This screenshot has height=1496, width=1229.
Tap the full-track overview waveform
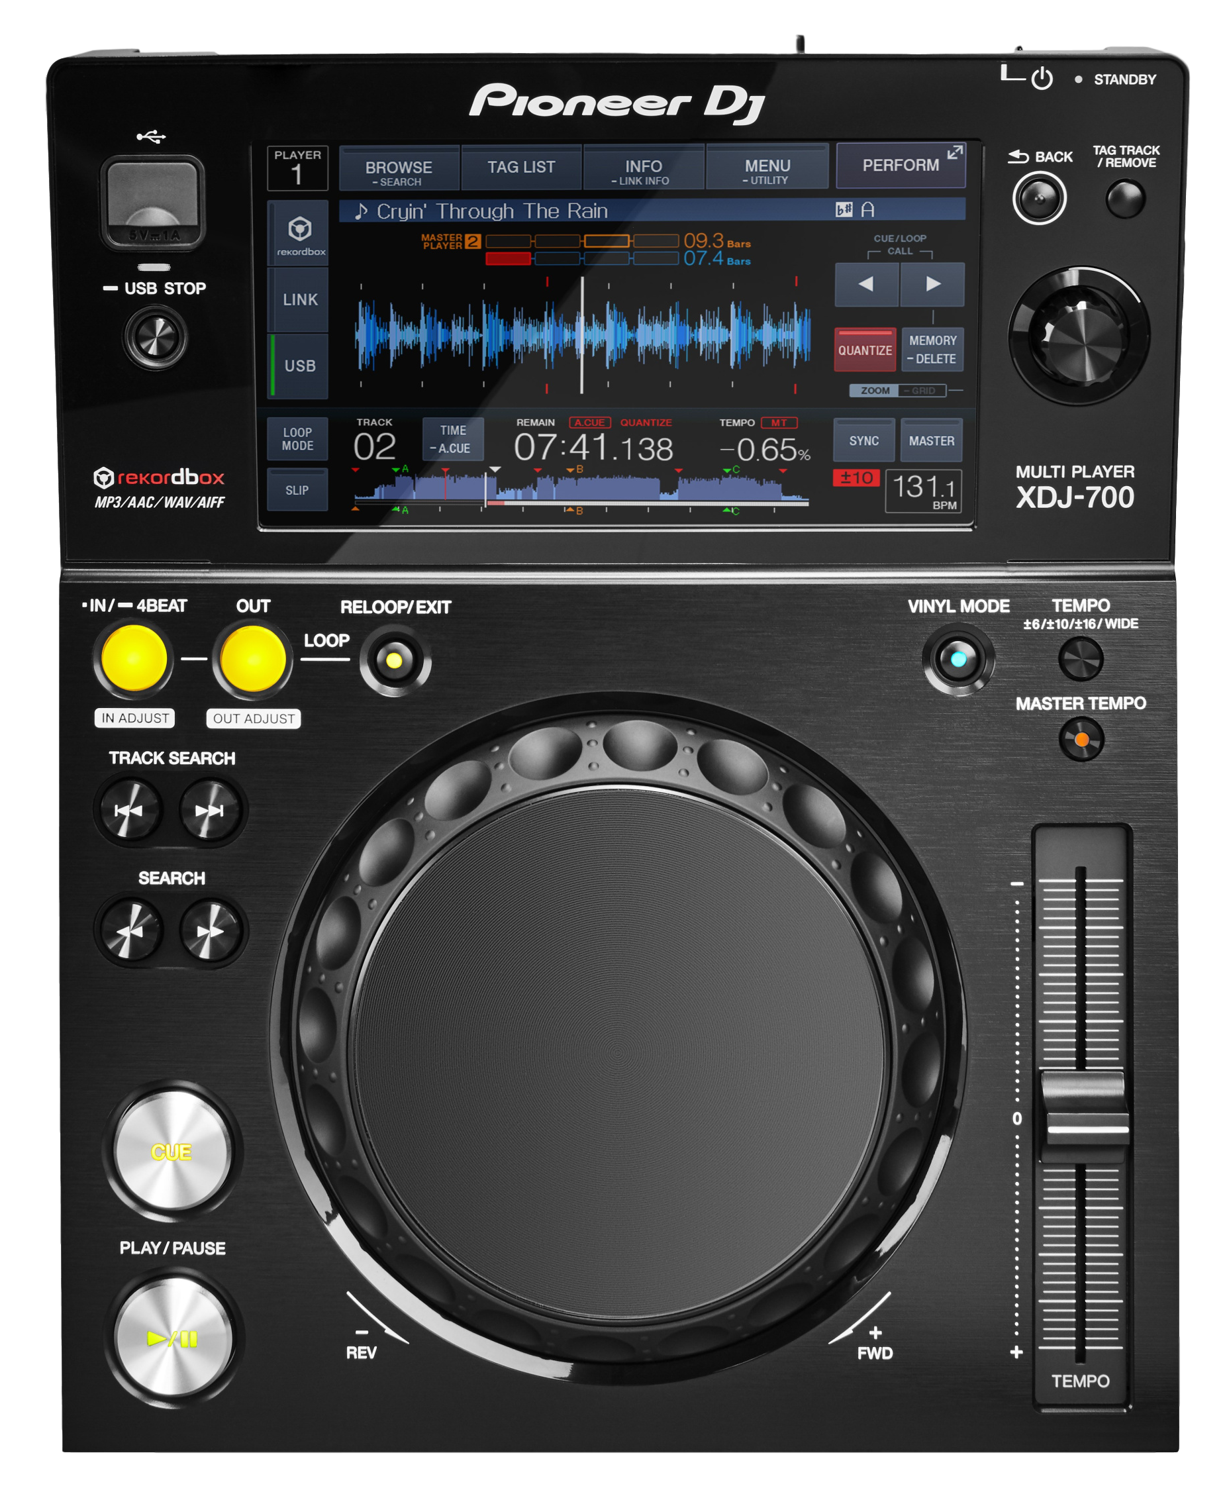[581, 489]
